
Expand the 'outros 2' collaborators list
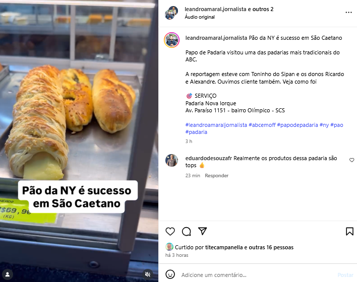[x=263, y=9]
